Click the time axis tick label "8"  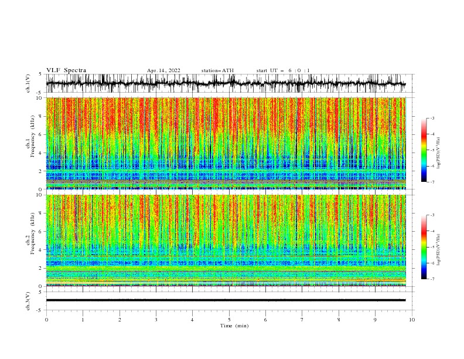(x=339, y=320)
